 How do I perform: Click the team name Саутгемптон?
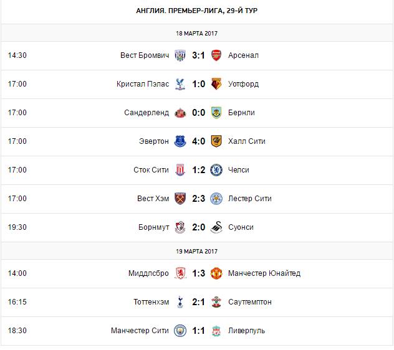pos(251,302)
